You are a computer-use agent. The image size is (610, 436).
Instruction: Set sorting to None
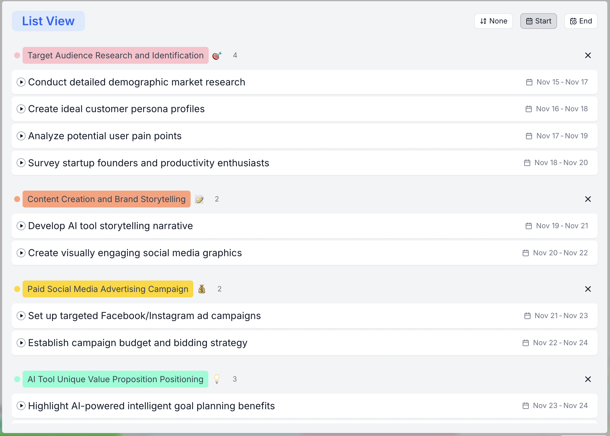(493, 21)
